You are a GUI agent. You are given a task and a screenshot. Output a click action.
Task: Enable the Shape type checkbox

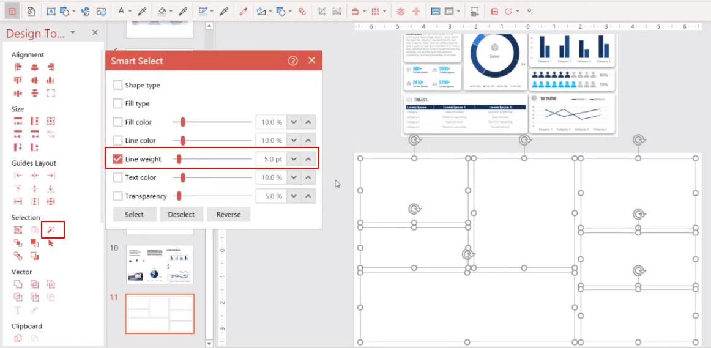118,85
